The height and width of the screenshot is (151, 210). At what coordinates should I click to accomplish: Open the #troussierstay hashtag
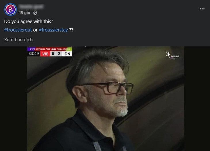click(x=53, y=30)
